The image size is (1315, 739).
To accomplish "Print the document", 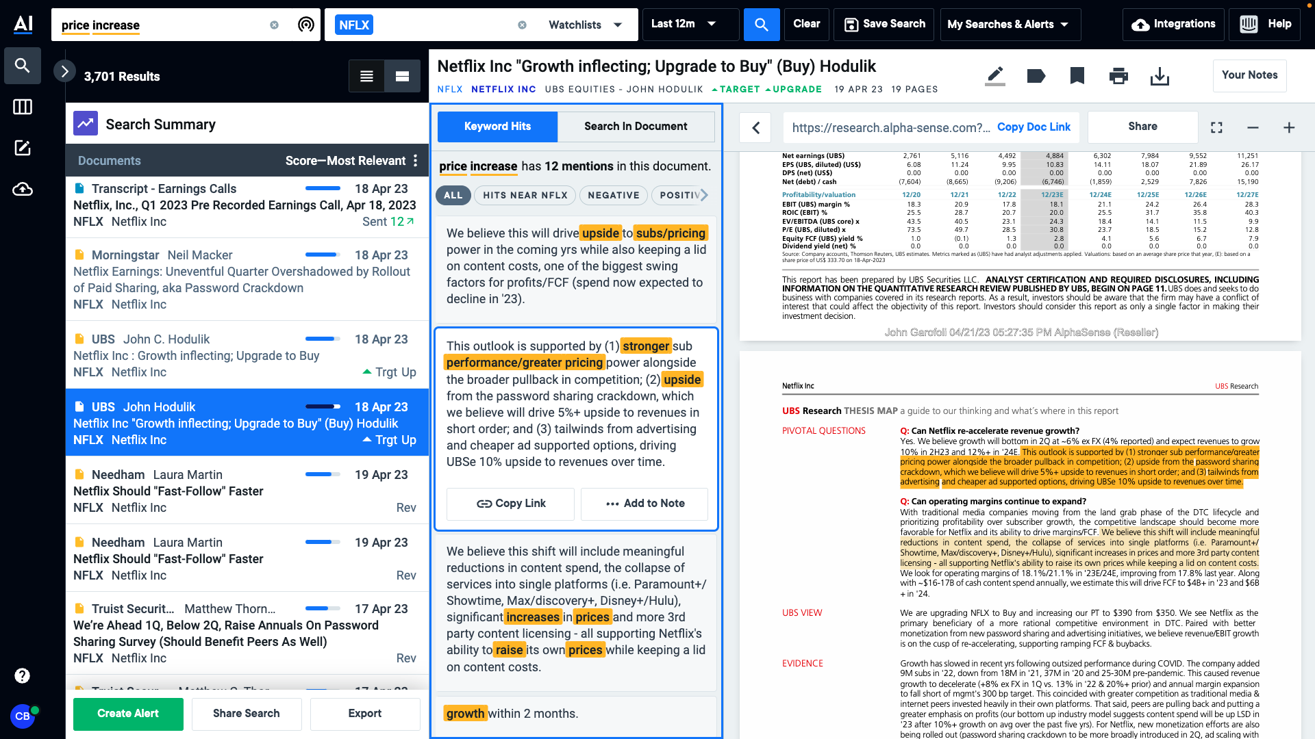I will 1118,75.
